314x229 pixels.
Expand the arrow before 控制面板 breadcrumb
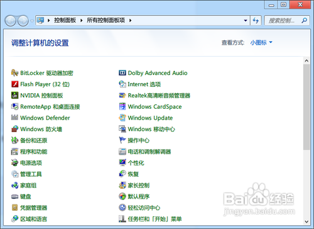[49, 20]
